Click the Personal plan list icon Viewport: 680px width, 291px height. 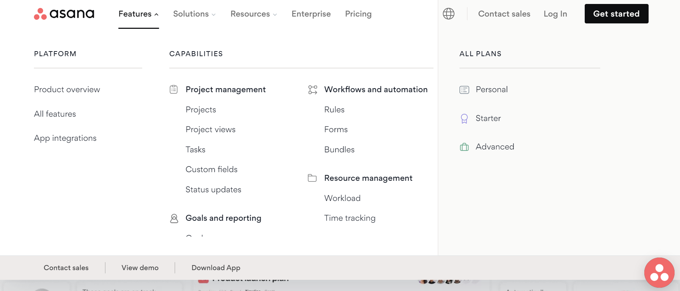464,90
